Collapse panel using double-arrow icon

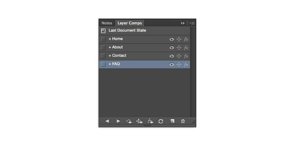click(183, 23)
